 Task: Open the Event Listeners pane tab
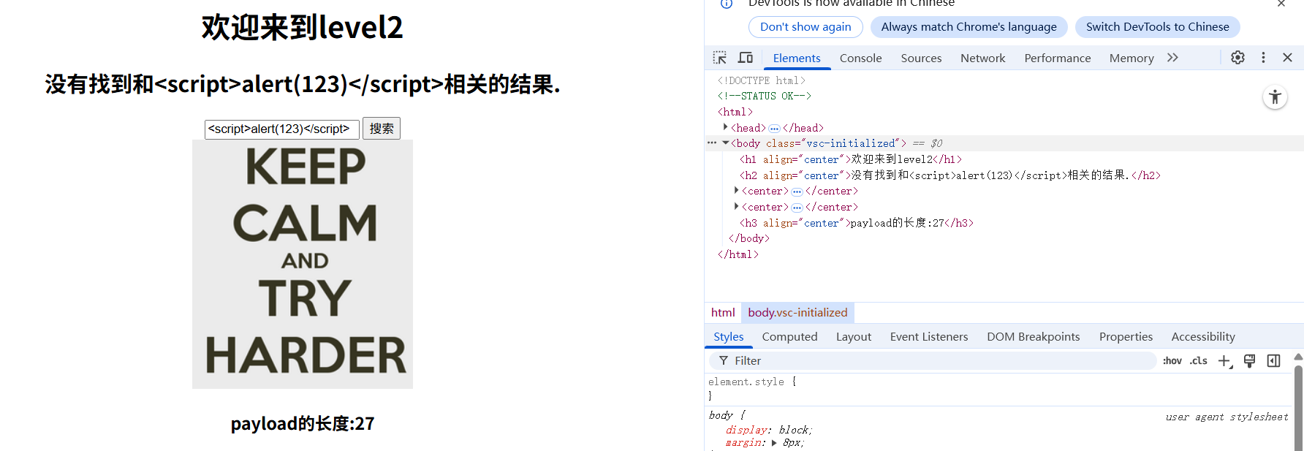point(929,337)
